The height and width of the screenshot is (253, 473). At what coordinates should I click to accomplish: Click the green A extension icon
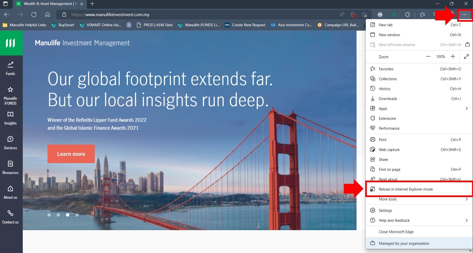(394, 14)
